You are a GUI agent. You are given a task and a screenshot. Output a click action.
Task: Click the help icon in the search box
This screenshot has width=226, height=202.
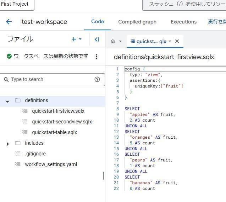click(97, 79)
